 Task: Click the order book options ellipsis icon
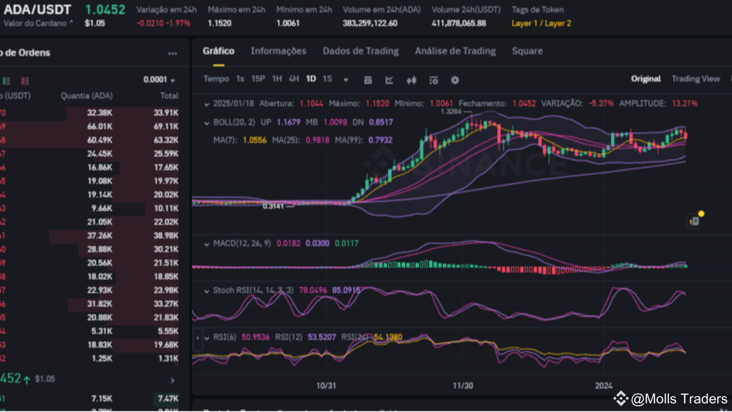pos(173,53)
